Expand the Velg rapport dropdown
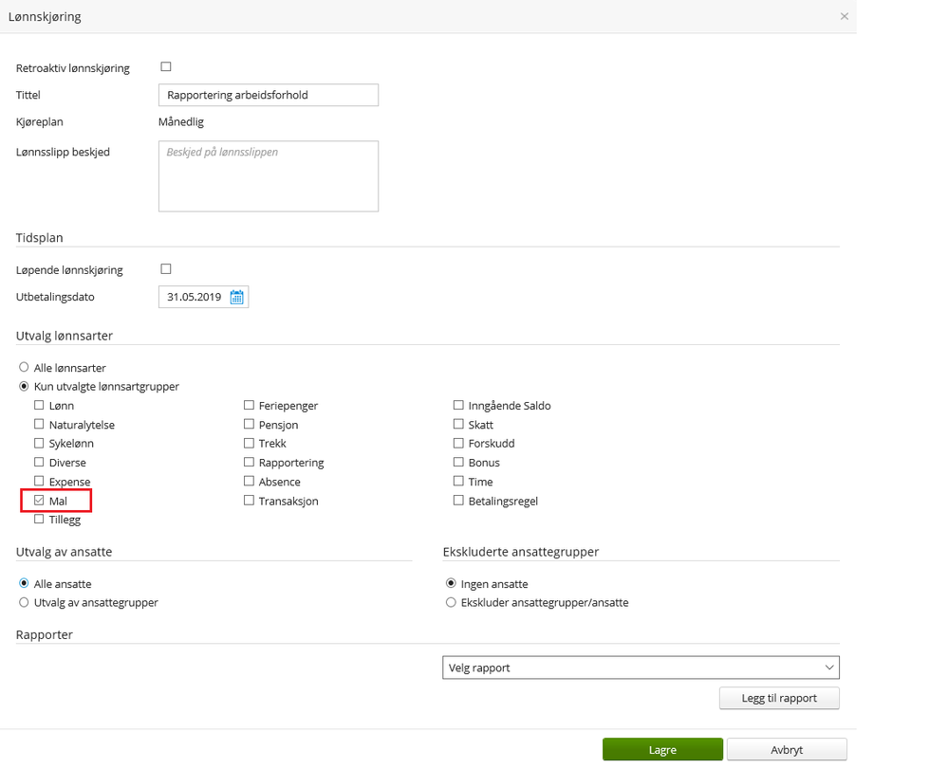948x768 pixels. coord(641,667)
